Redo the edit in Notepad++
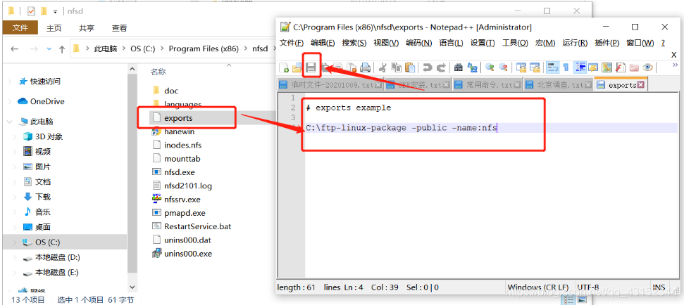Image resolution: width=684 pixels, height=305 pixels. point(441,67)
